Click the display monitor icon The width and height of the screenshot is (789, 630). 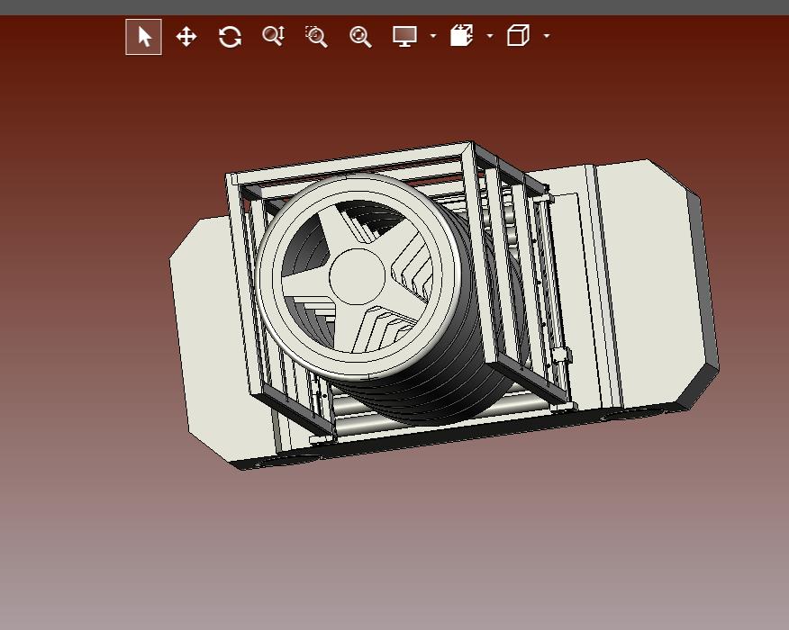pyautogui.click(x=404, y=36)
